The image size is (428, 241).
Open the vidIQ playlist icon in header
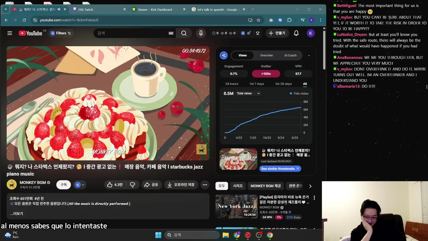248,33
